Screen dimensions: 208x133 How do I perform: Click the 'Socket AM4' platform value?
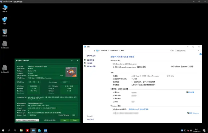coord(32,71)
